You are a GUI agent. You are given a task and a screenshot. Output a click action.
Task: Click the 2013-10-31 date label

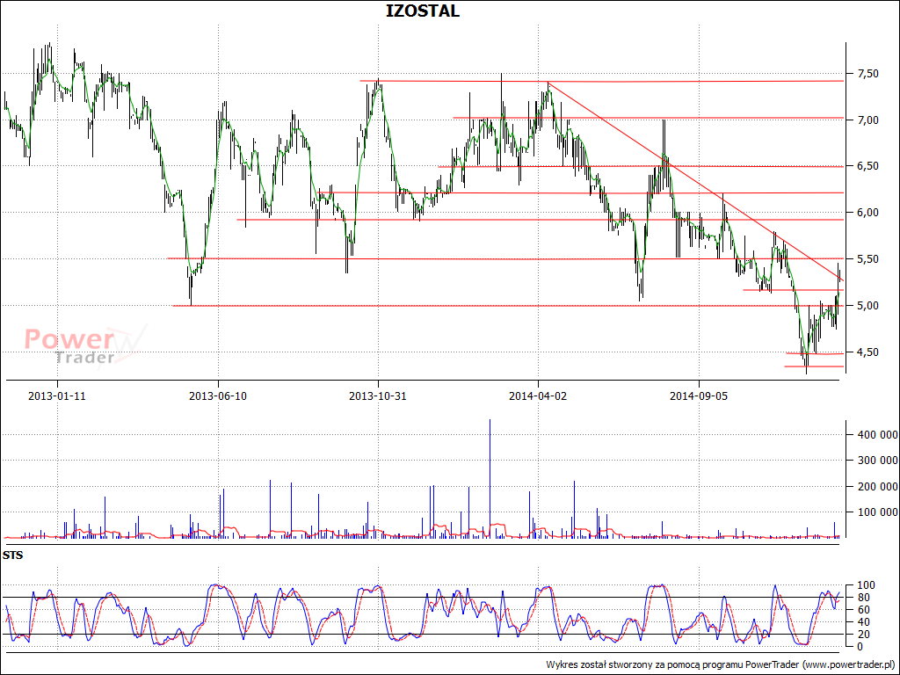tap(378, 396)
